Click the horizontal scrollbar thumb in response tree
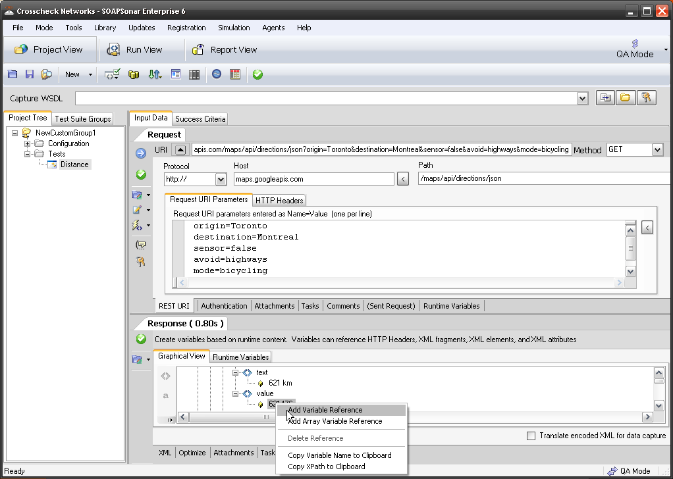673x479 pixels. tap(266, 416)
